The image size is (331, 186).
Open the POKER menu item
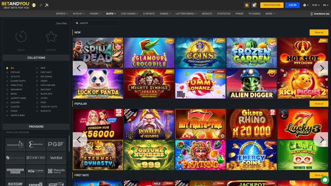(240, 14)
